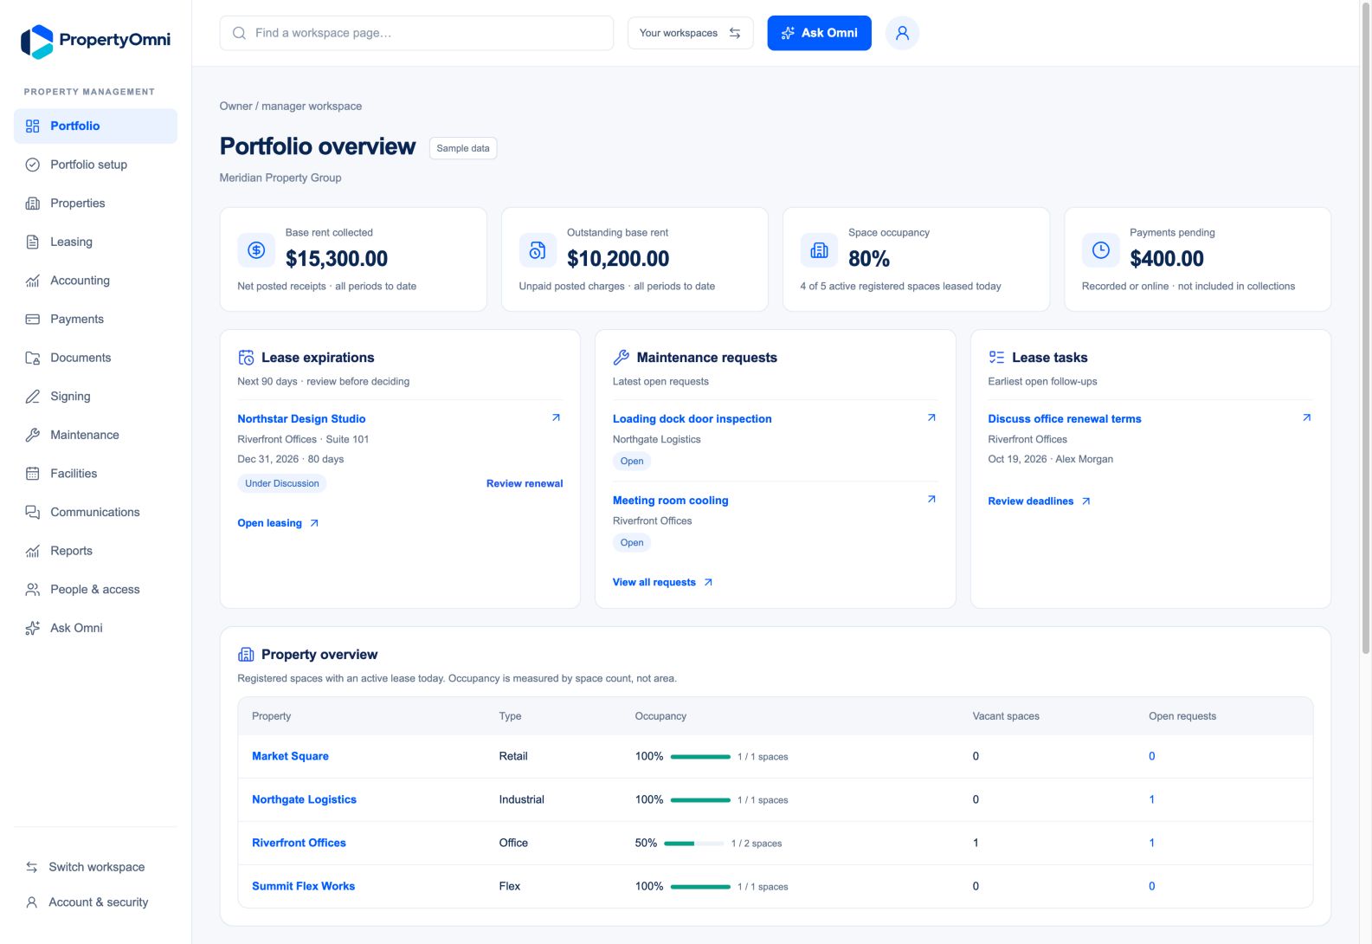Click the Review renewal link
Image resolution: width=1372 pixels, height=944 pixels.
pos(525,483)
